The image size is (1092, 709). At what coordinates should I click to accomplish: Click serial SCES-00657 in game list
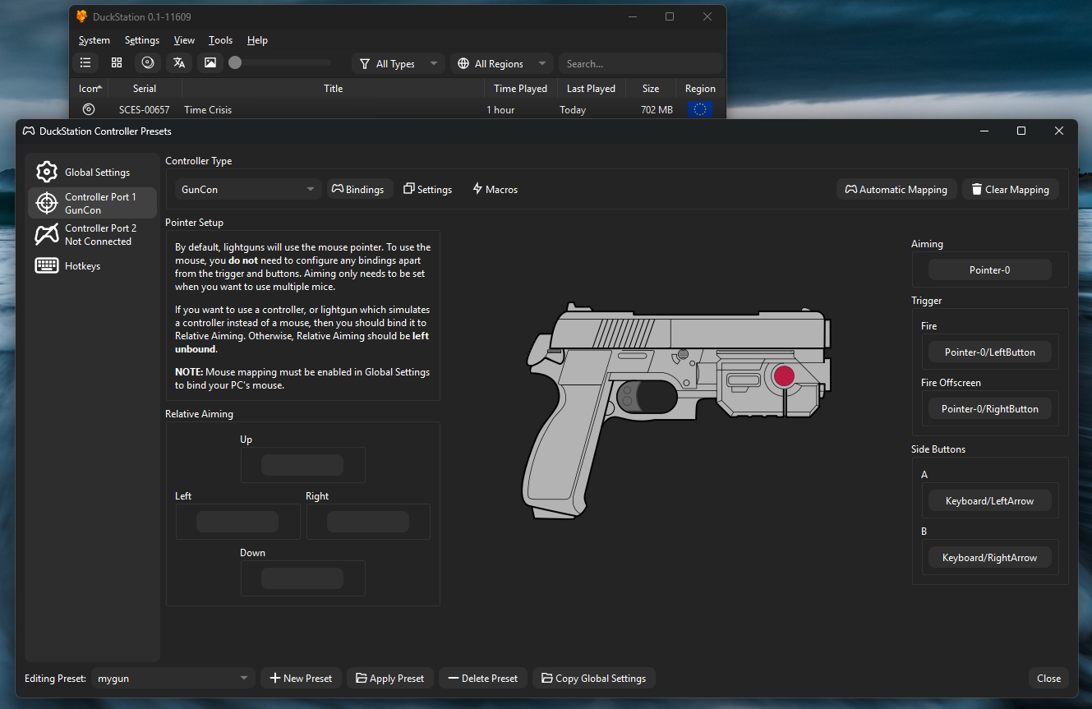(x=145, y=109)
